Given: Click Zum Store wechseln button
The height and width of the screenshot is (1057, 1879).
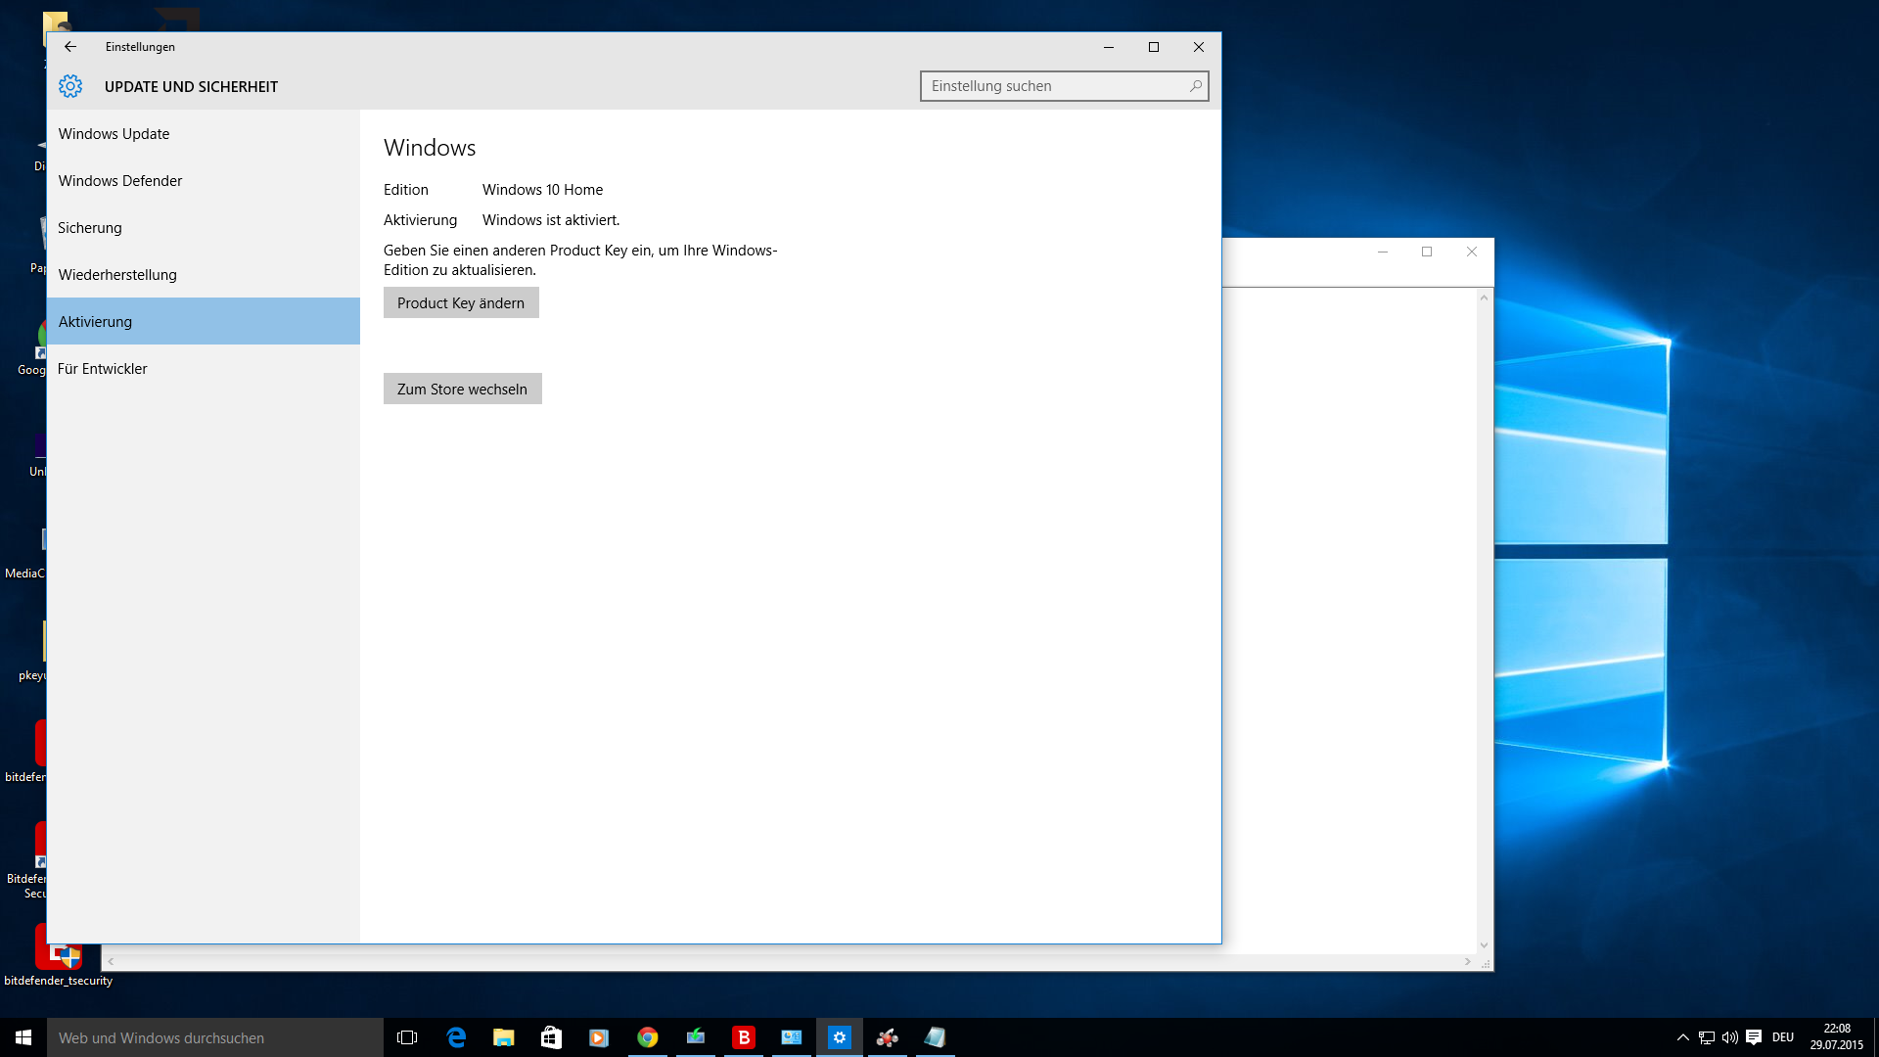Looking at the screenshot, I should click(462, 390).
